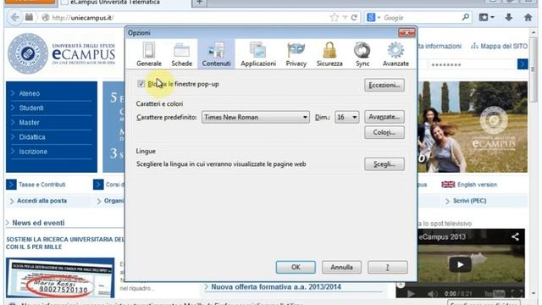
Task: Cancel the dialog with Annulla
Action: point(341,268)
